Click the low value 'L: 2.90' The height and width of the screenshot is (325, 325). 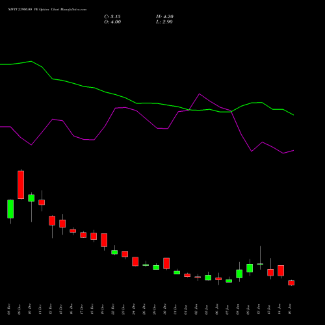click(164, 22)
